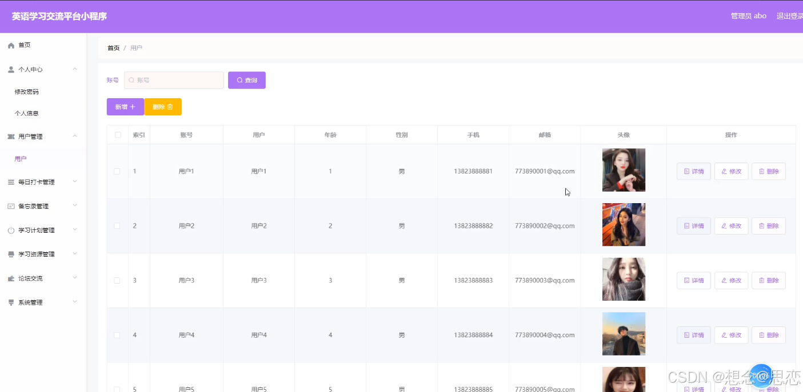Click the 头像 column header
This screenshot has width=803, height=392.
[x=624, y=135]
